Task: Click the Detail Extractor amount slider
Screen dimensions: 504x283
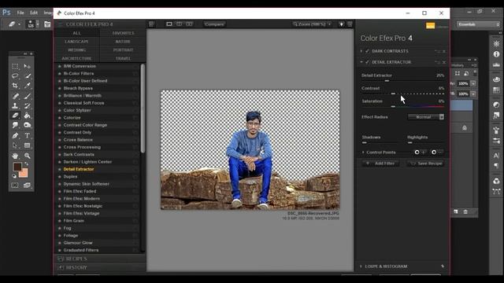Action: [387, 81]
